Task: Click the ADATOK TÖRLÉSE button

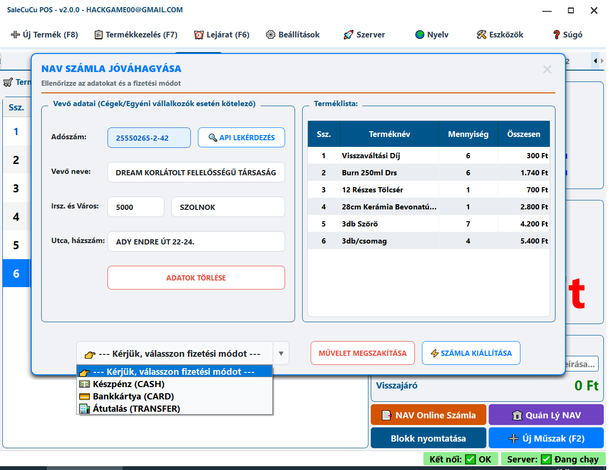Action: pos(196,278)
